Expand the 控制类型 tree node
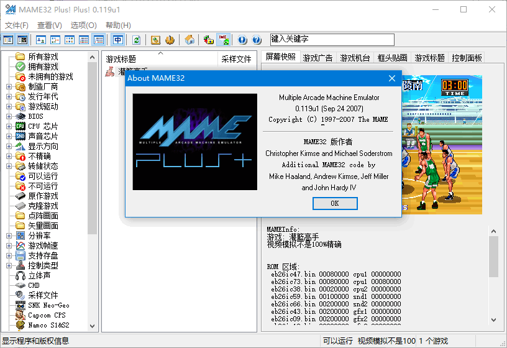The image size is (507, 348). click(9, 265)
